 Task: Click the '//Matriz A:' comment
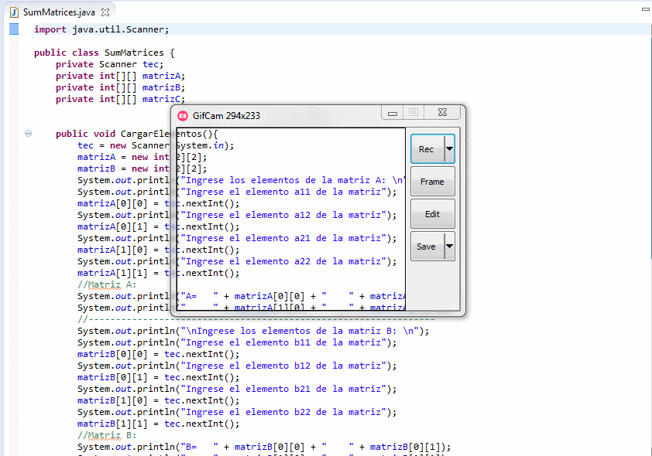(x=107, y=284)
